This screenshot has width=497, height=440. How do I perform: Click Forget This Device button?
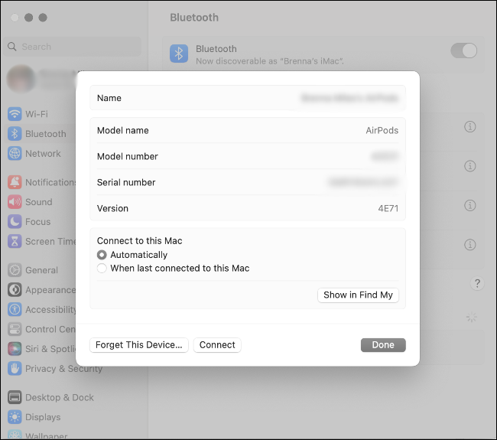(x=139, y=345)
